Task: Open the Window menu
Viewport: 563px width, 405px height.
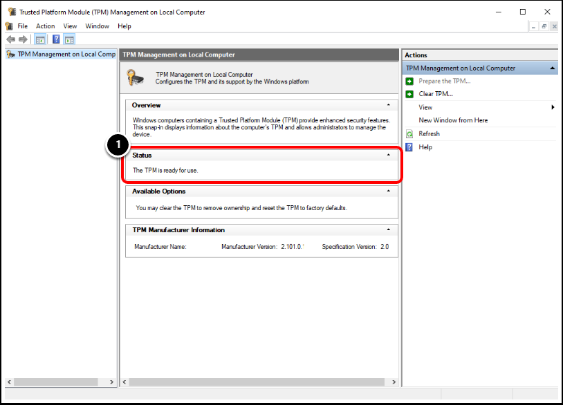Action: click(x=97, y=26)
